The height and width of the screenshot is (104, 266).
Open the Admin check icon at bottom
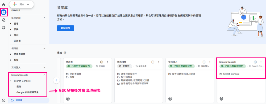[x=4, y=100]
